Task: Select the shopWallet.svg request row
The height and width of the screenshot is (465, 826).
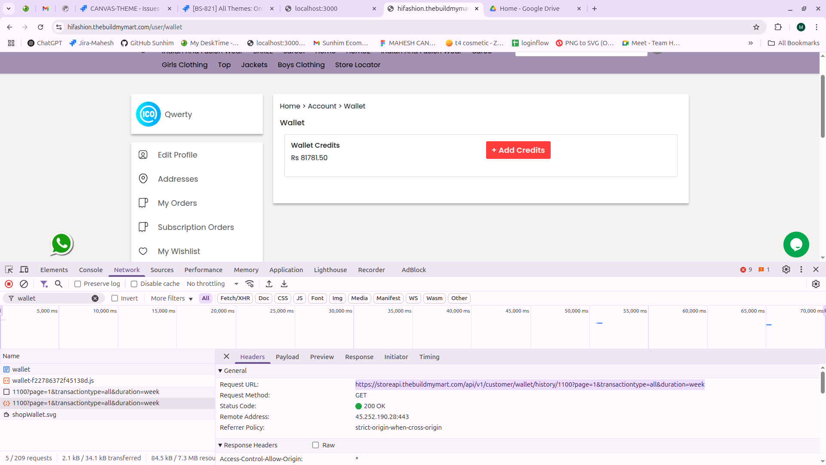Action: (x=108, y=415)
